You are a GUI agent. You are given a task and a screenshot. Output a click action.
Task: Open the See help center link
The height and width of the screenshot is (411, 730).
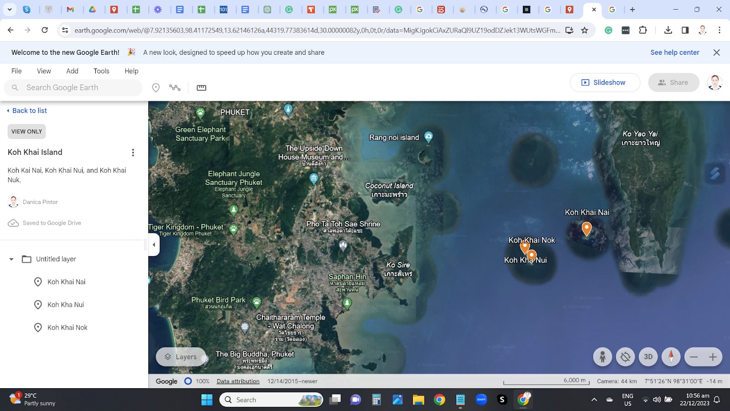click(x=674, y=52)
